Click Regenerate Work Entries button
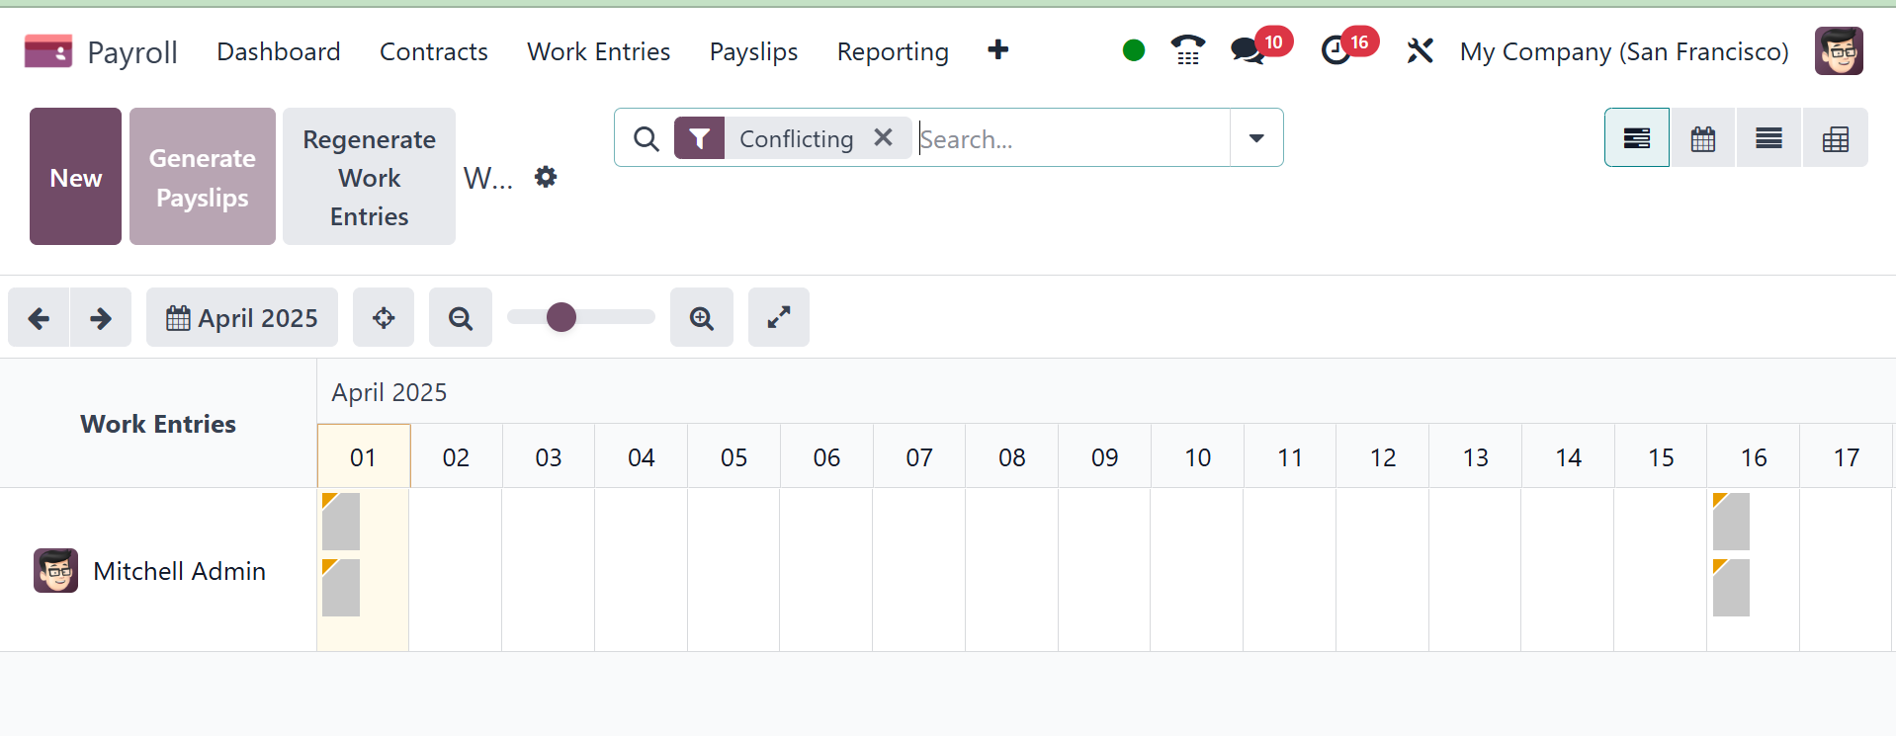1896x736 pixels. pyautogui.click(x=369, y=177)
